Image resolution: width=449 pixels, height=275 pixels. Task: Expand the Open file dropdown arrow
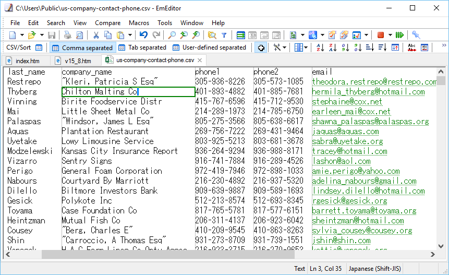42,35
